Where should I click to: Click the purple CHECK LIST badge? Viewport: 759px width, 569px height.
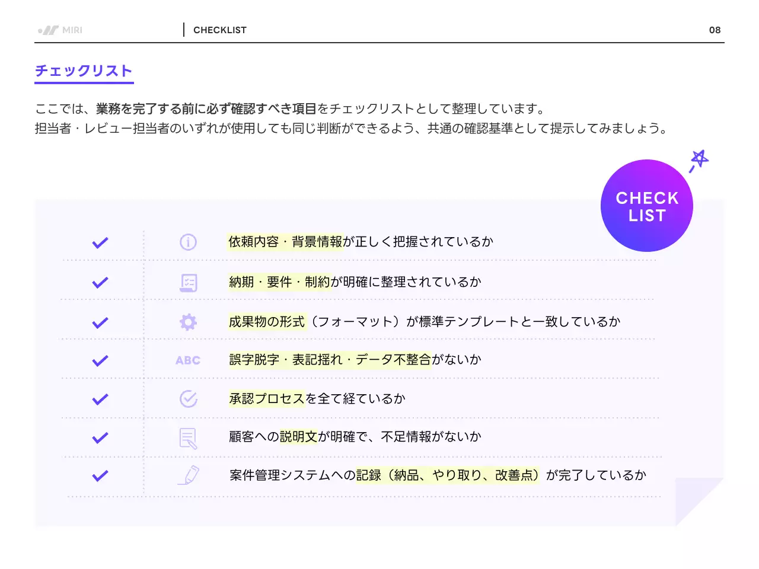[x=646, y=206]
